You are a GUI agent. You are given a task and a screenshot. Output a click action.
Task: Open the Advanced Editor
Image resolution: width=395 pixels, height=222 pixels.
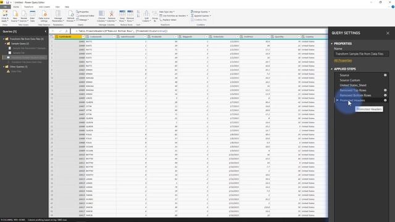pos(85,15)
